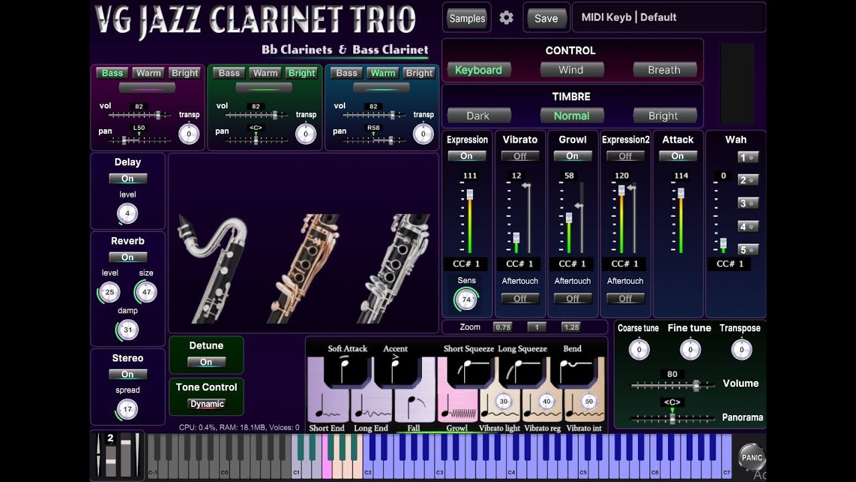Toggle the Attack On switch
The image size is (856, 482).
[677, 156]
